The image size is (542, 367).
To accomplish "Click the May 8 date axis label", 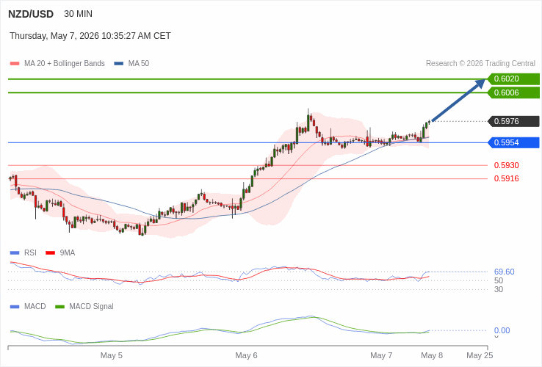I will click(x=432, y=355).
